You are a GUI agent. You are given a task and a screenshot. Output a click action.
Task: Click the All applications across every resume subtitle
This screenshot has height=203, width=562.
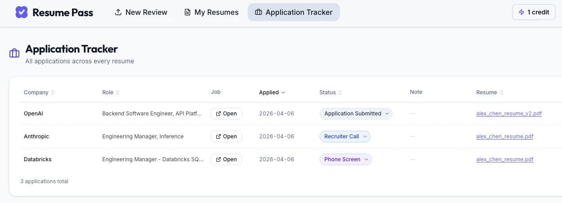pyautogui.click(x=80, y=61)
